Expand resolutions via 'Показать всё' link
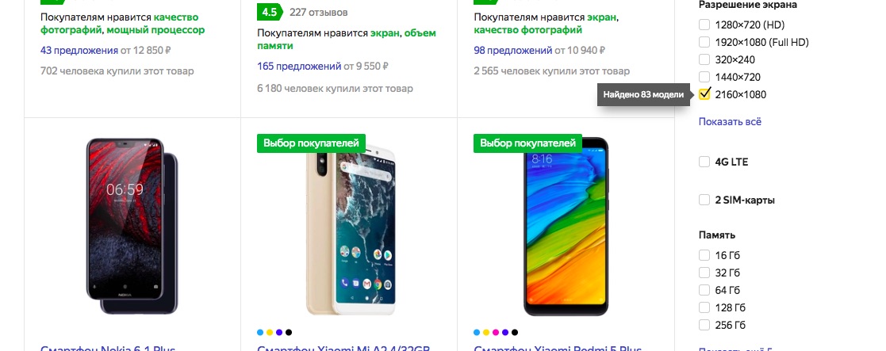 (730, 121)
